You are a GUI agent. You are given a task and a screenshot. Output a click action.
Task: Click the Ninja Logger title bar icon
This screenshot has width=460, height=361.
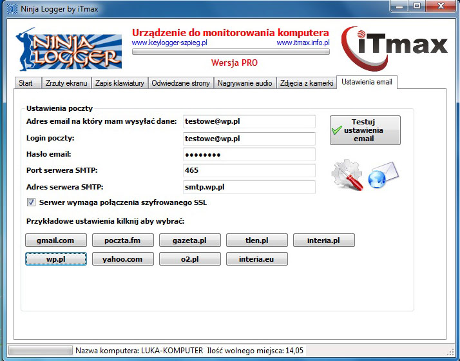pos(12,9)
